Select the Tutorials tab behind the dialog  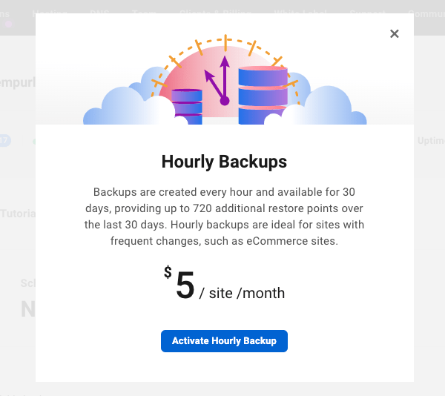[x=18, y=214]
